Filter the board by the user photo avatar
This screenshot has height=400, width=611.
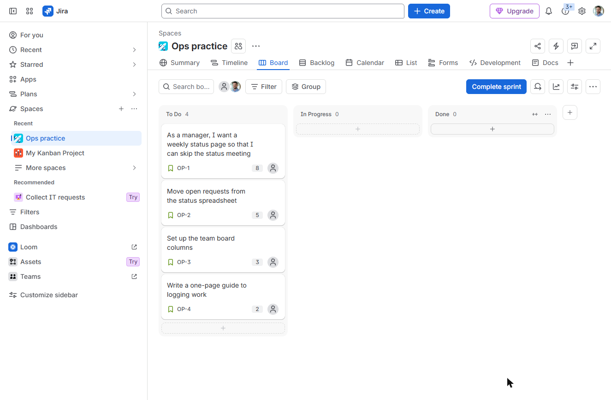click(x=235, y=87)
